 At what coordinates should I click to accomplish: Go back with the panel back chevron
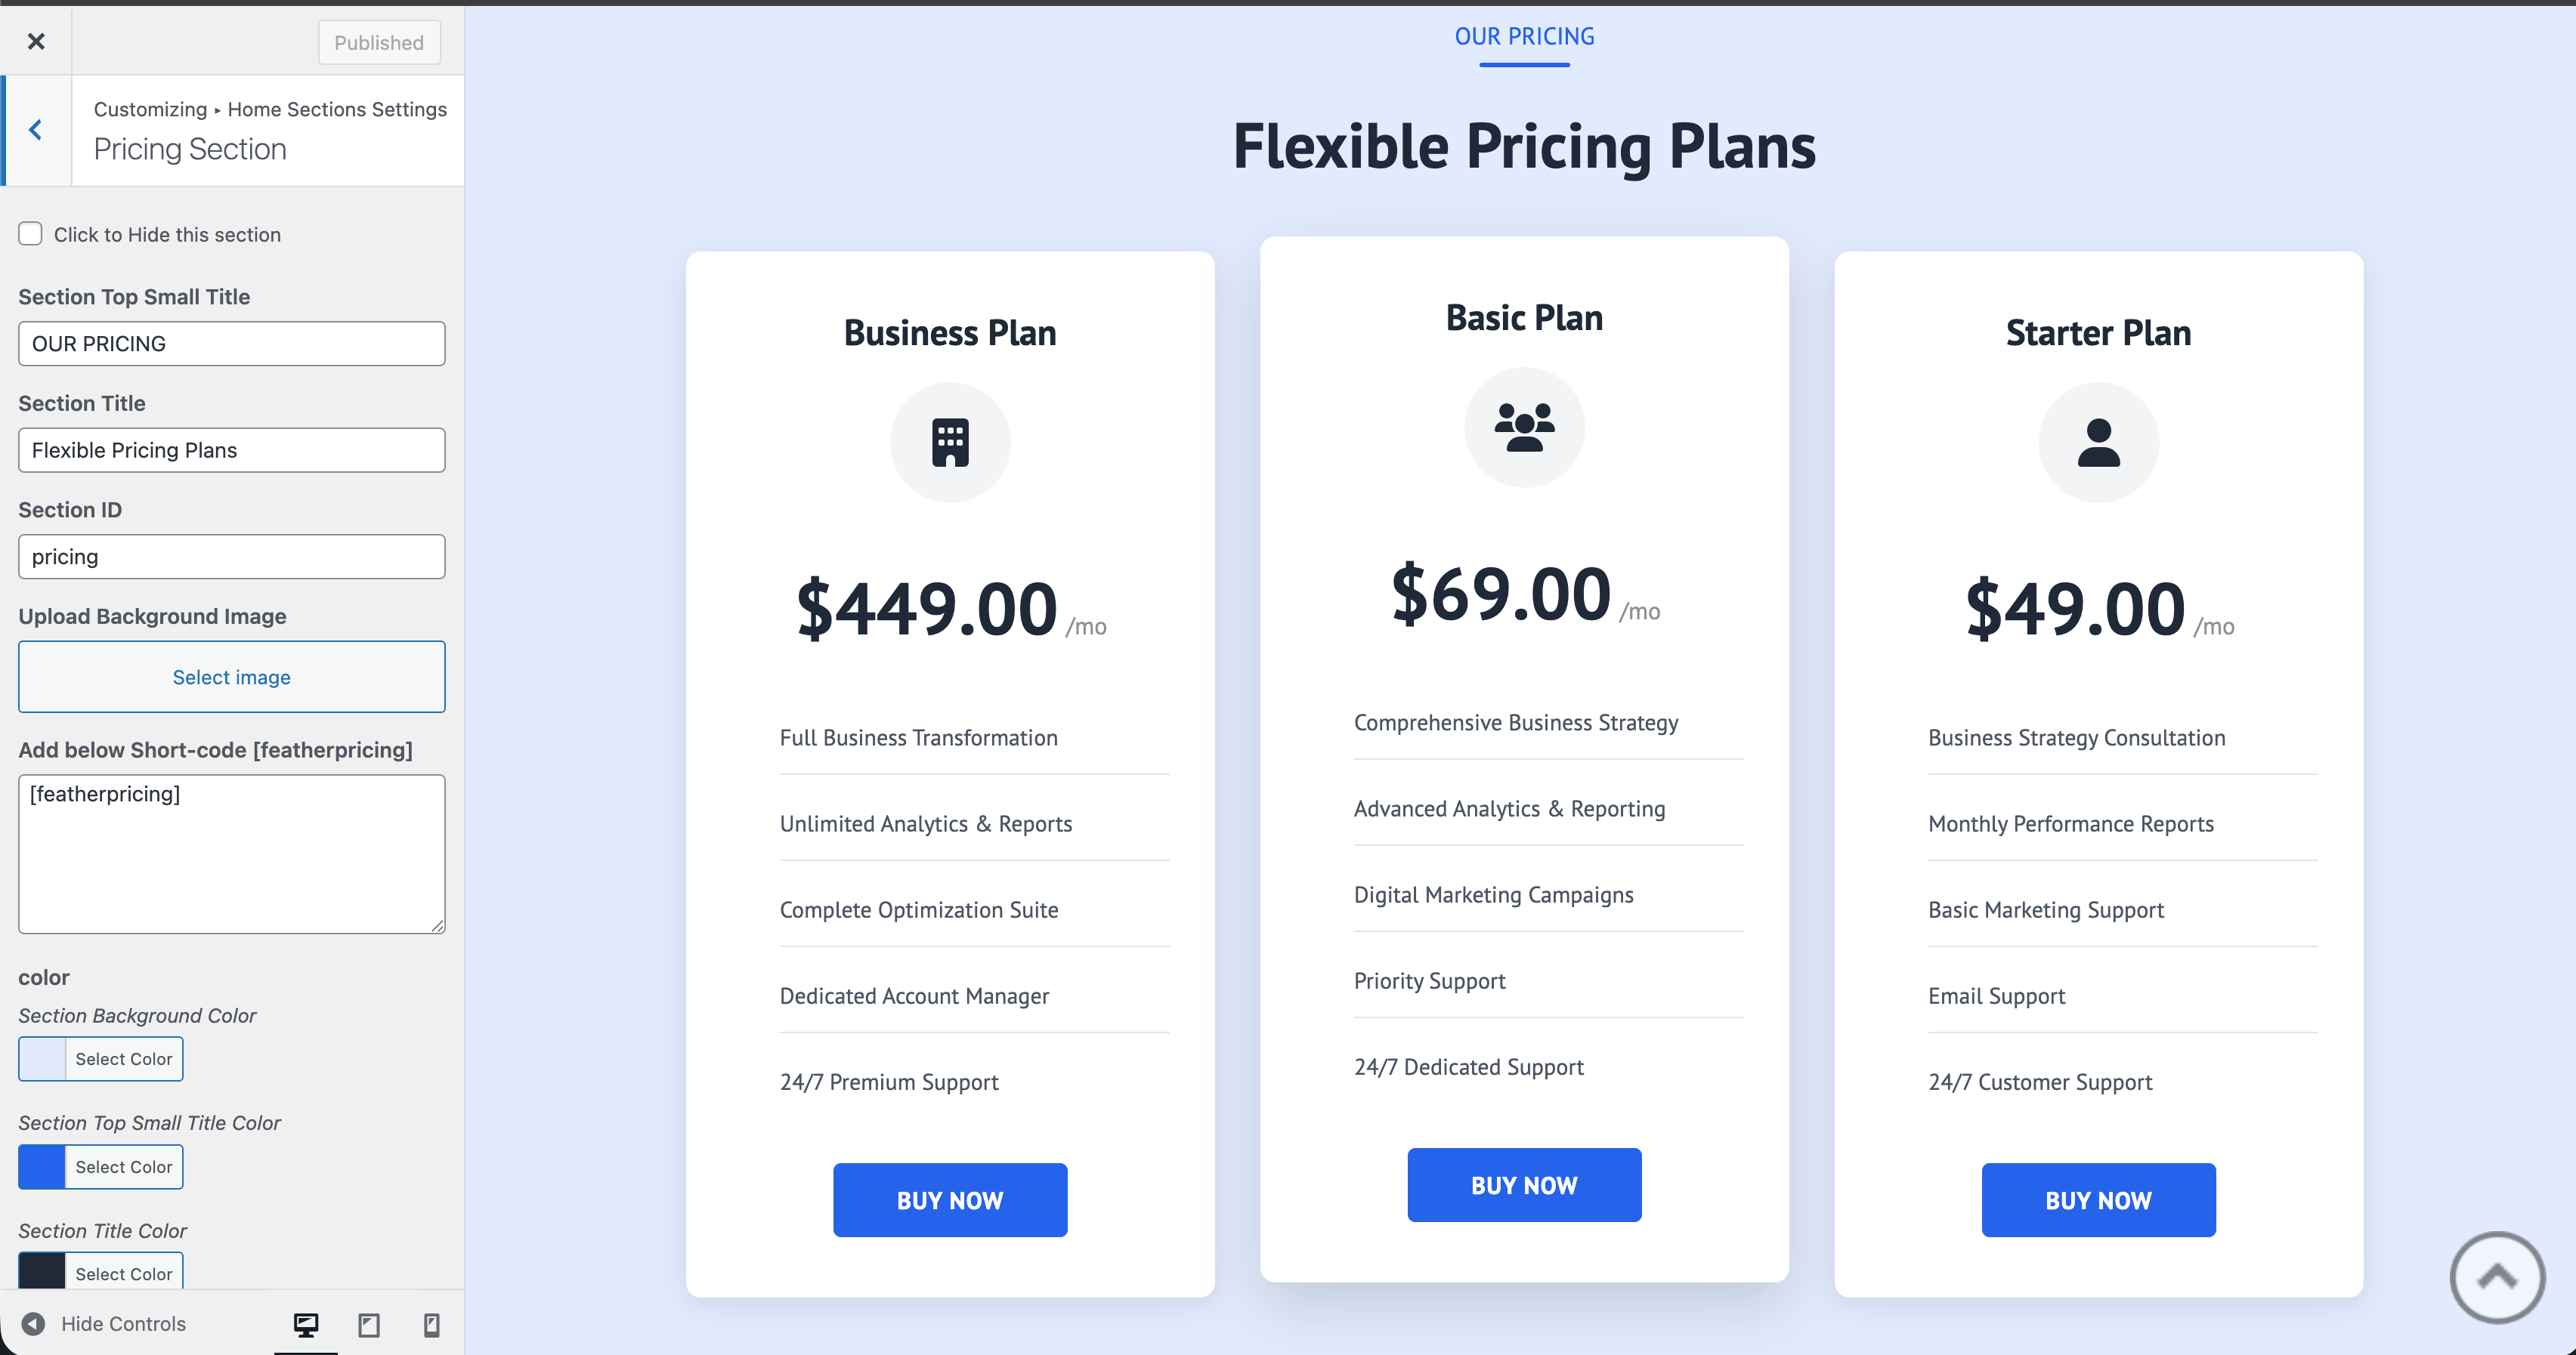[x=36, y=129]
